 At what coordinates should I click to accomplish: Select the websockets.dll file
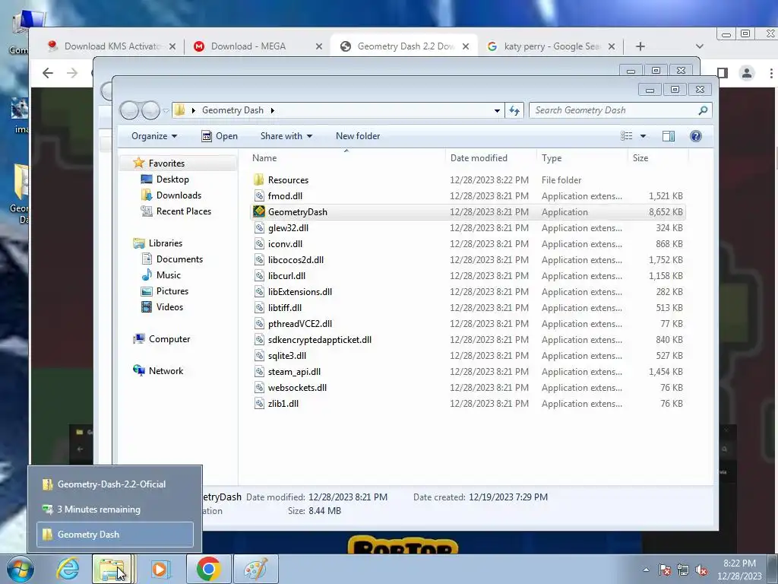click(x=297, y=388)
